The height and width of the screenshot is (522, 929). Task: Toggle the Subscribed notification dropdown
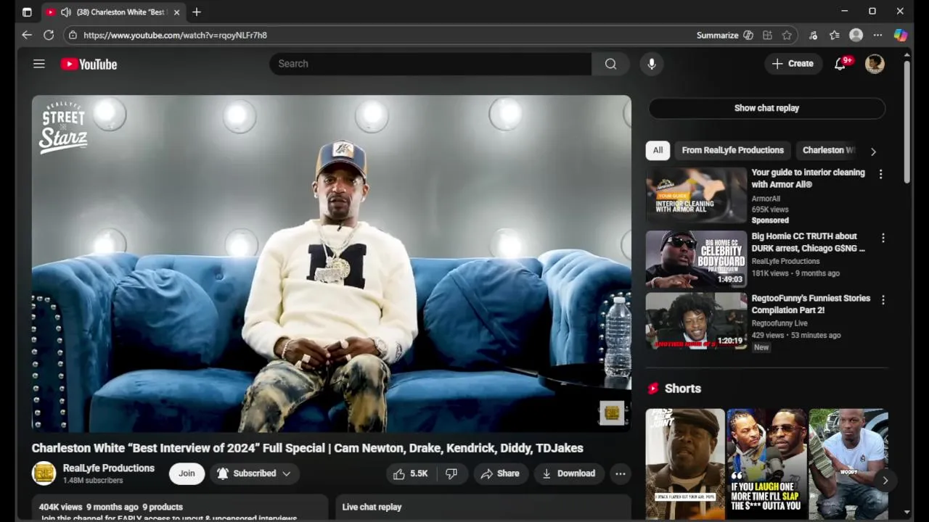point(255,473)
